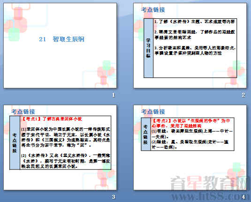251x202 pixels.
Task: Click objective 1 text about 水浒传 主题
Action: [195, 22]
